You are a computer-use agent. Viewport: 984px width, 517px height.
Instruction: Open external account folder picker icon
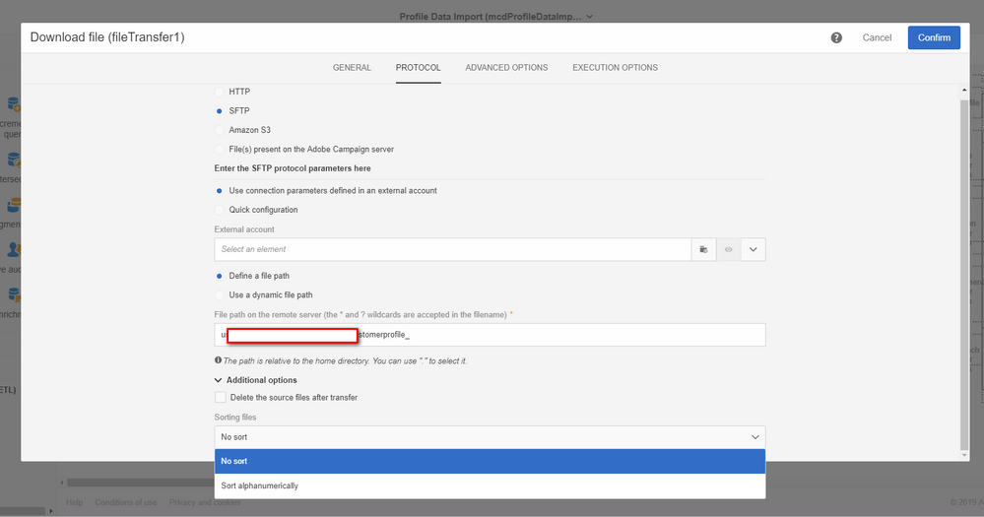(703, 250)
